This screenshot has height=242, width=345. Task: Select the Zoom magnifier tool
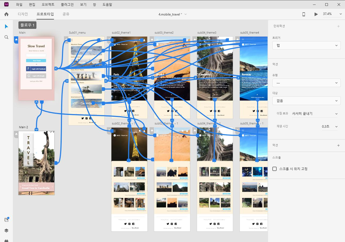6,37
